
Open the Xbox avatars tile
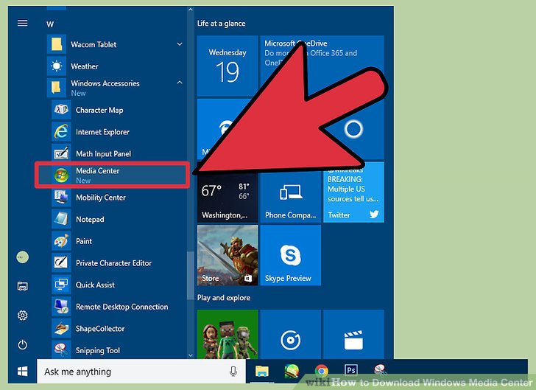pos(228,334)
